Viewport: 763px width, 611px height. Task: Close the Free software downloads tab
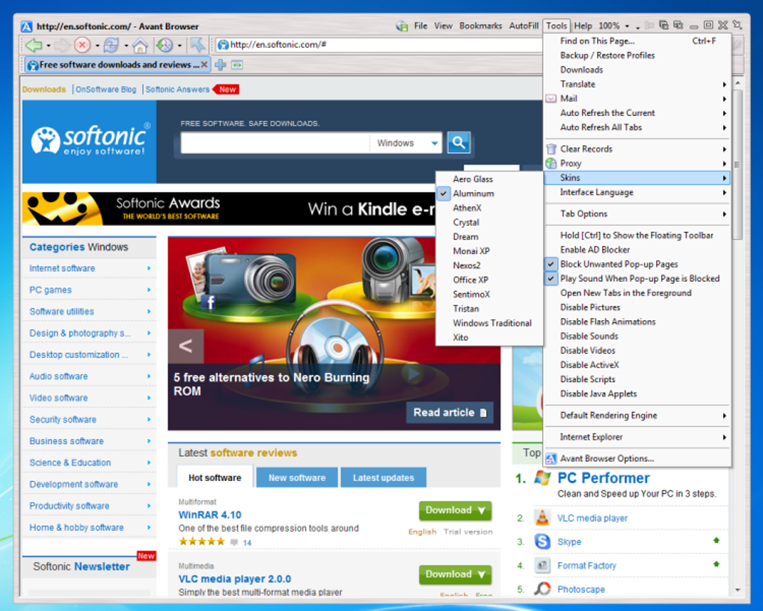click(204, 65)
